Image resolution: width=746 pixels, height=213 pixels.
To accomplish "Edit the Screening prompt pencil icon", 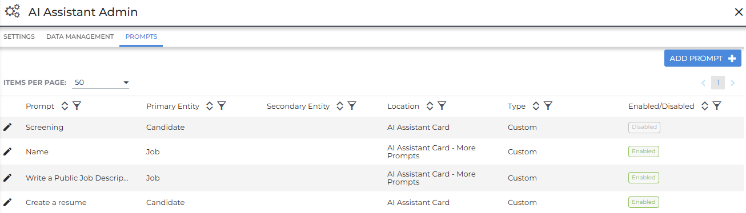I will 7,127.
